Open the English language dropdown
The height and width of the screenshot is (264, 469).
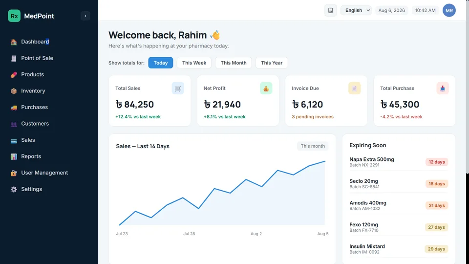click(x=356, y=10)
